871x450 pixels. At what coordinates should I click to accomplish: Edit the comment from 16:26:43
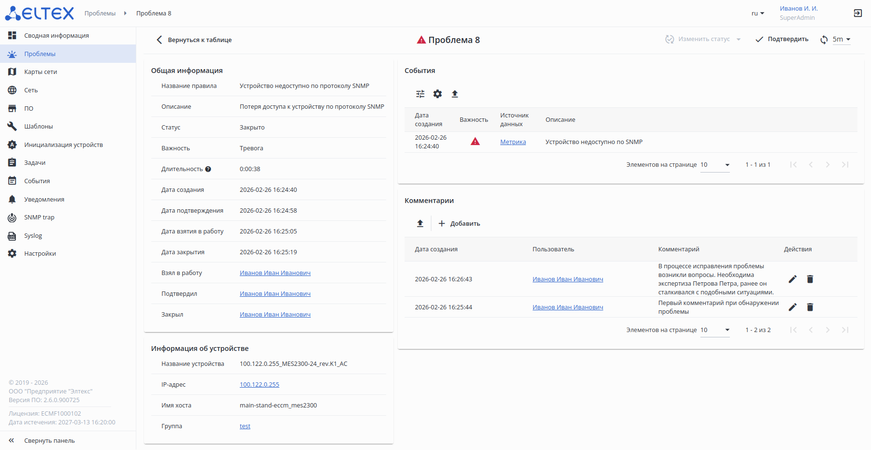pyautogui.click(x=792, y=279)
